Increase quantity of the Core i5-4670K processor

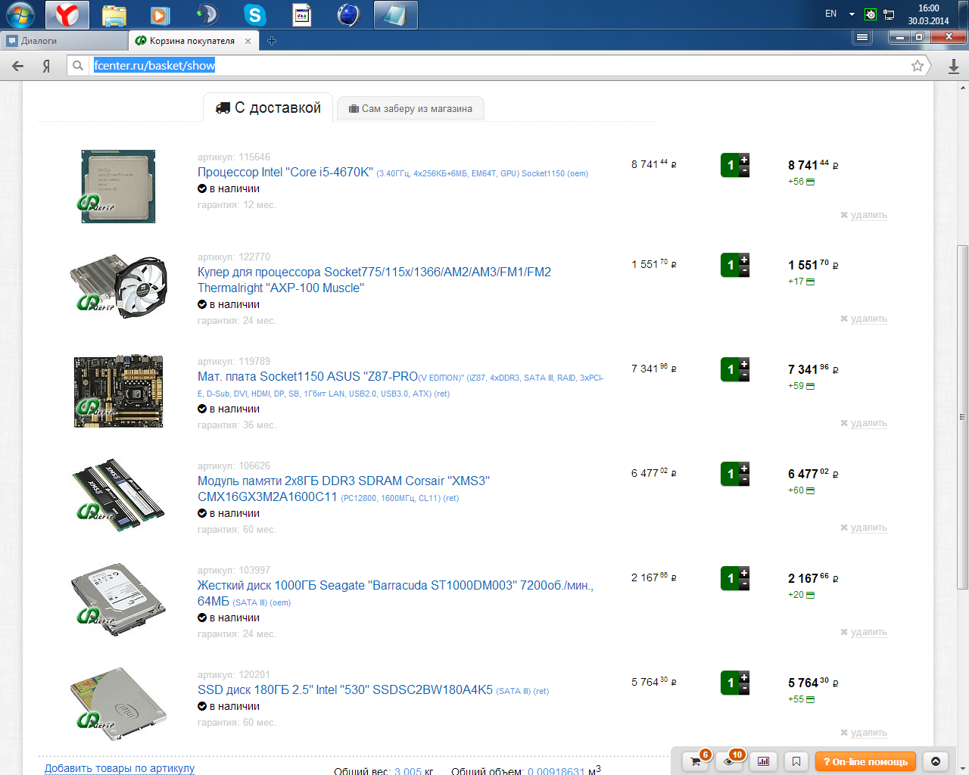pyautogui.click(x=744, y=159)
